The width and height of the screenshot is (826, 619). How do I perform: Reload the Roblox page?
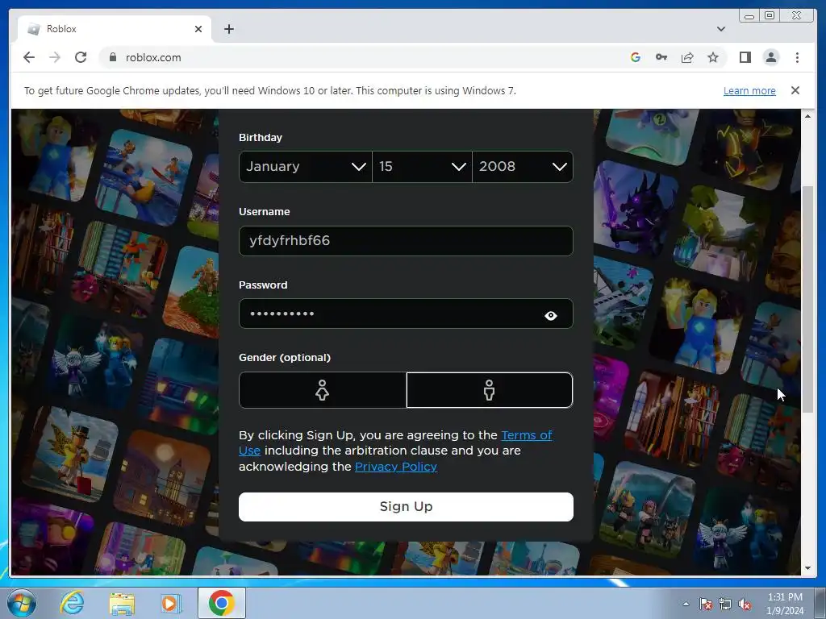coord(81,57)
